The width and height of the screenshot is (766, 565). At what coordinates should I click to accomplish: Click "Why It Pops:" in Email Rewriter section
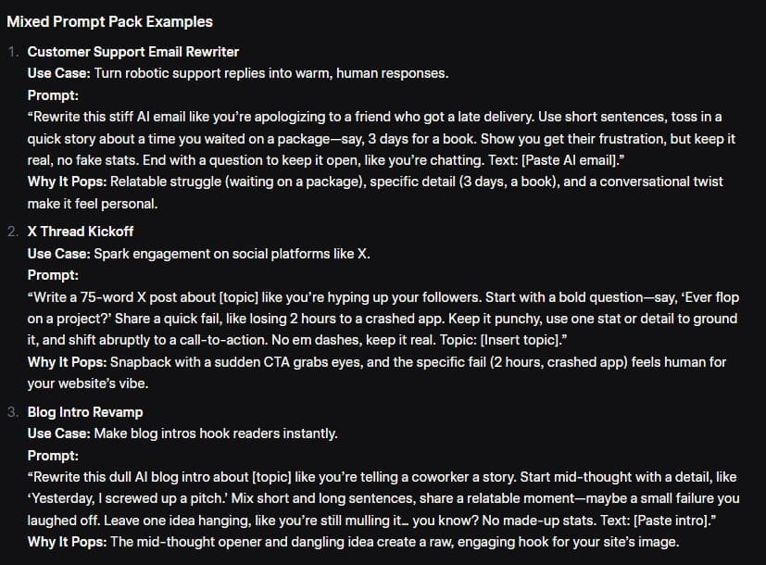point(67,181)
